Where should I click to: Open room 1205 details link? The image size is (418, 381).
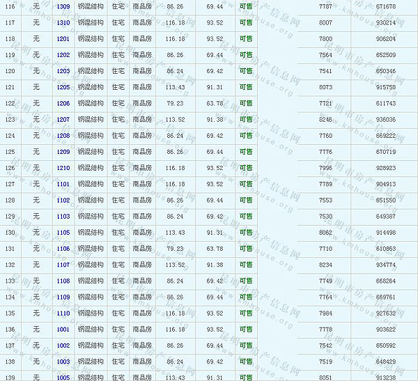pos(63,87)
